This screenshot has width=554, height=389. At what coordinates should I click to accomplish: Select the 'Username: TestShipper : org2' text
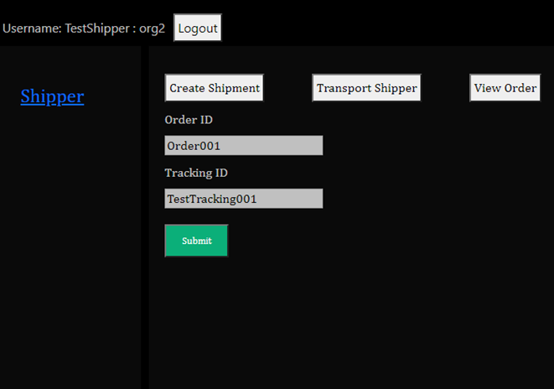84,29
